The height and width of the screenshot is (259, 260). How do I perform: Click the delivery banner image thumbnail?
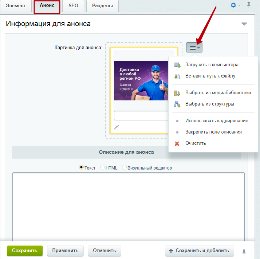click(x=141, y=81)
